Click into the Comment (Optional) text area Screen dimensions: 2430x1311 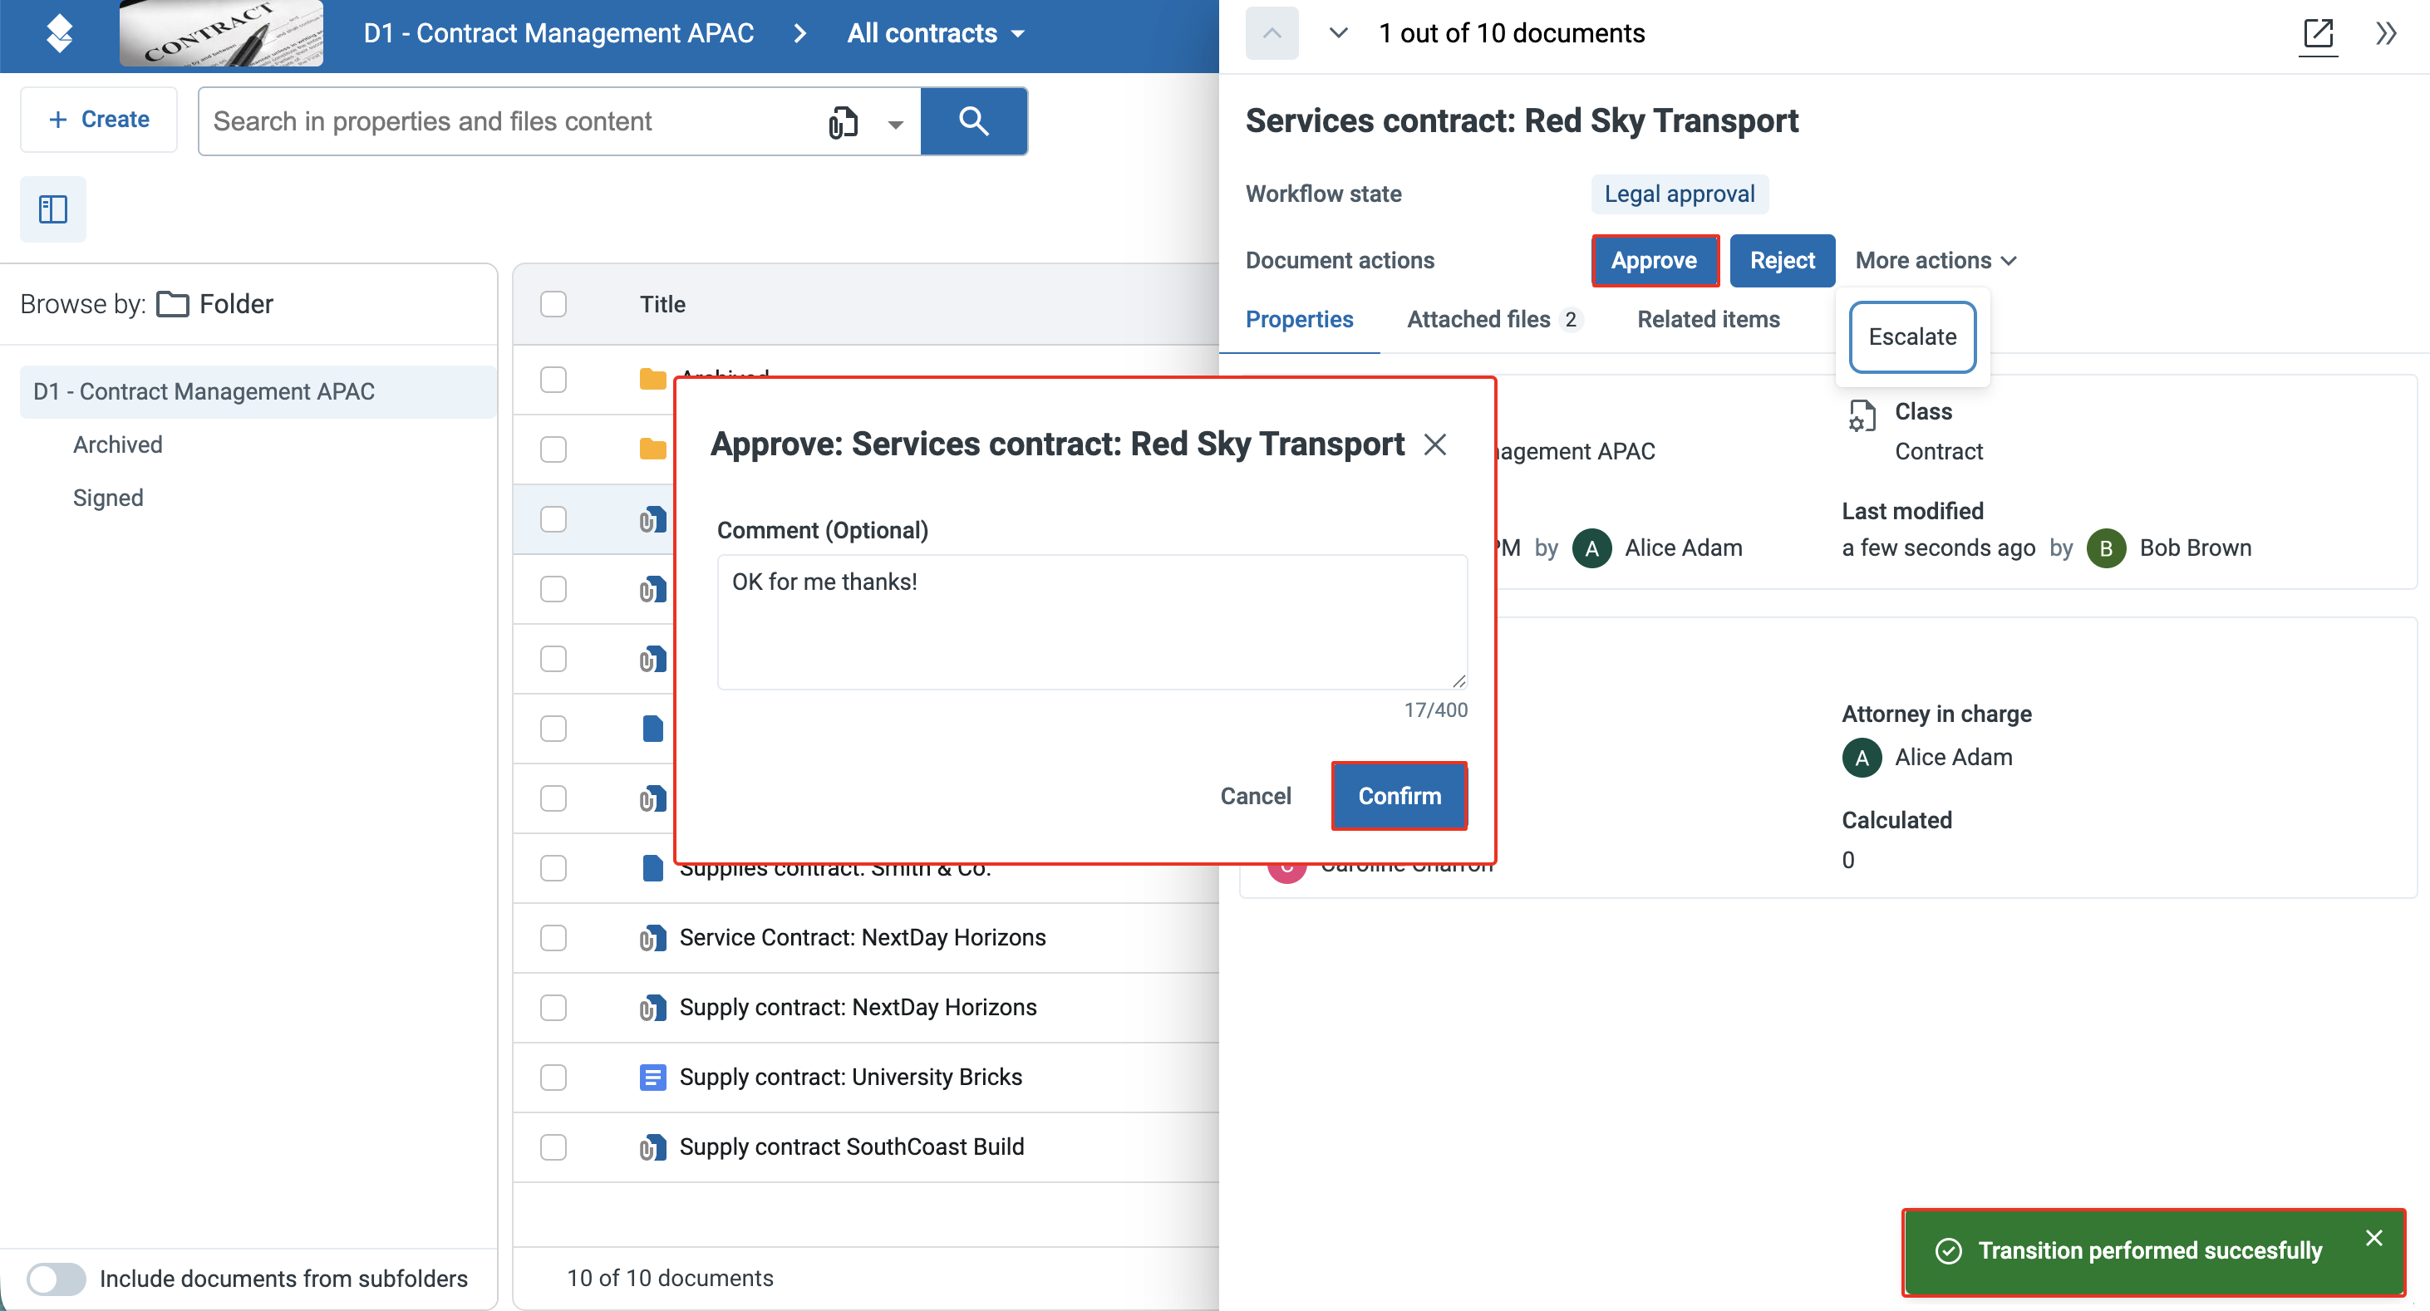pos(1091,622)
